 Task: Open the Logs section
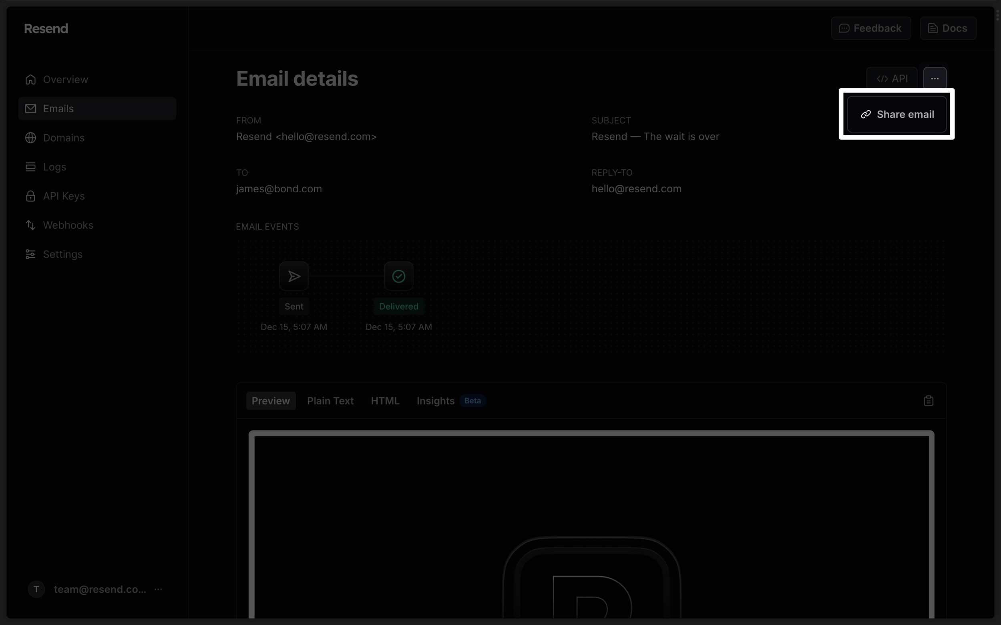pyautogui.click(x=97, y=167)
